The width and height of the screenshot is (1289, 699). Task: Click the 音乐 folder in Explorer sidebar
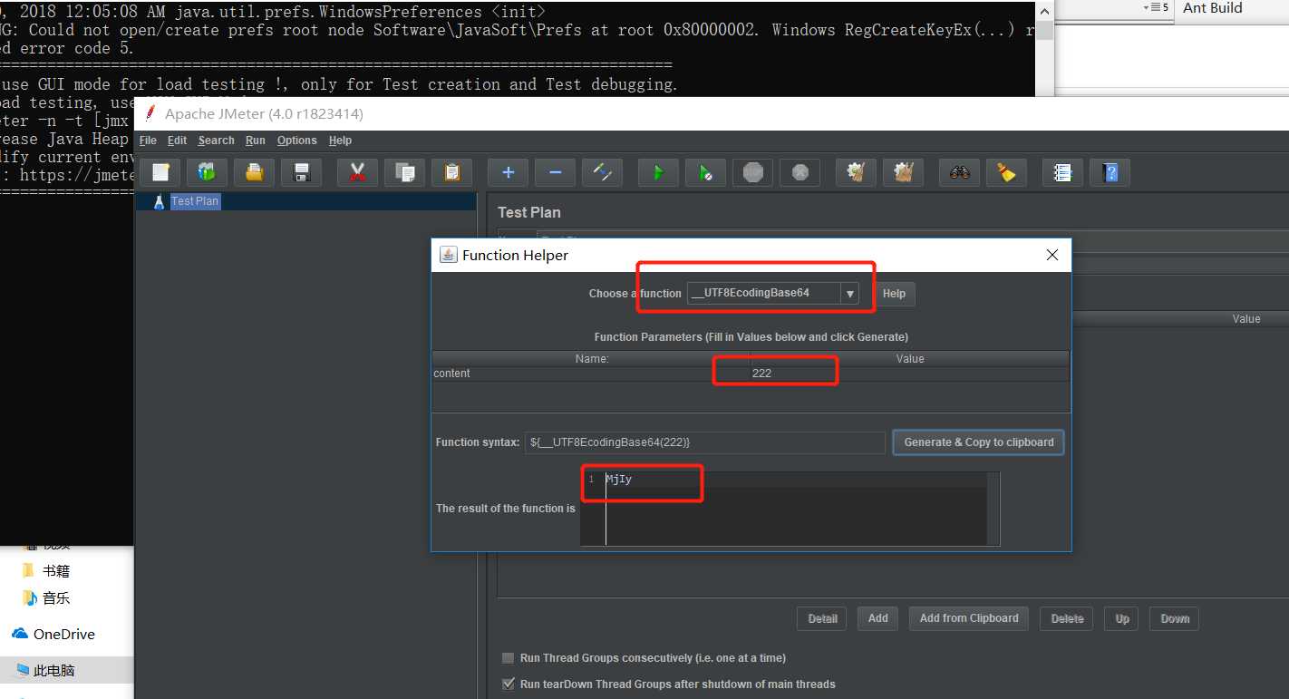point(46,598)
